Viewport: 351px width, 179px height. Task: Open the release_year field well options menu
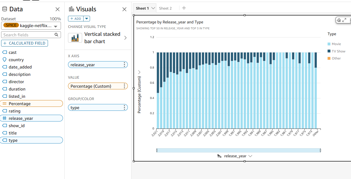(124, 65)
